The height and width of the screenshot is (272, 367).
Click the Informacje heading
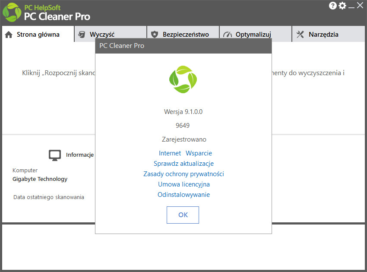[80, 155]
